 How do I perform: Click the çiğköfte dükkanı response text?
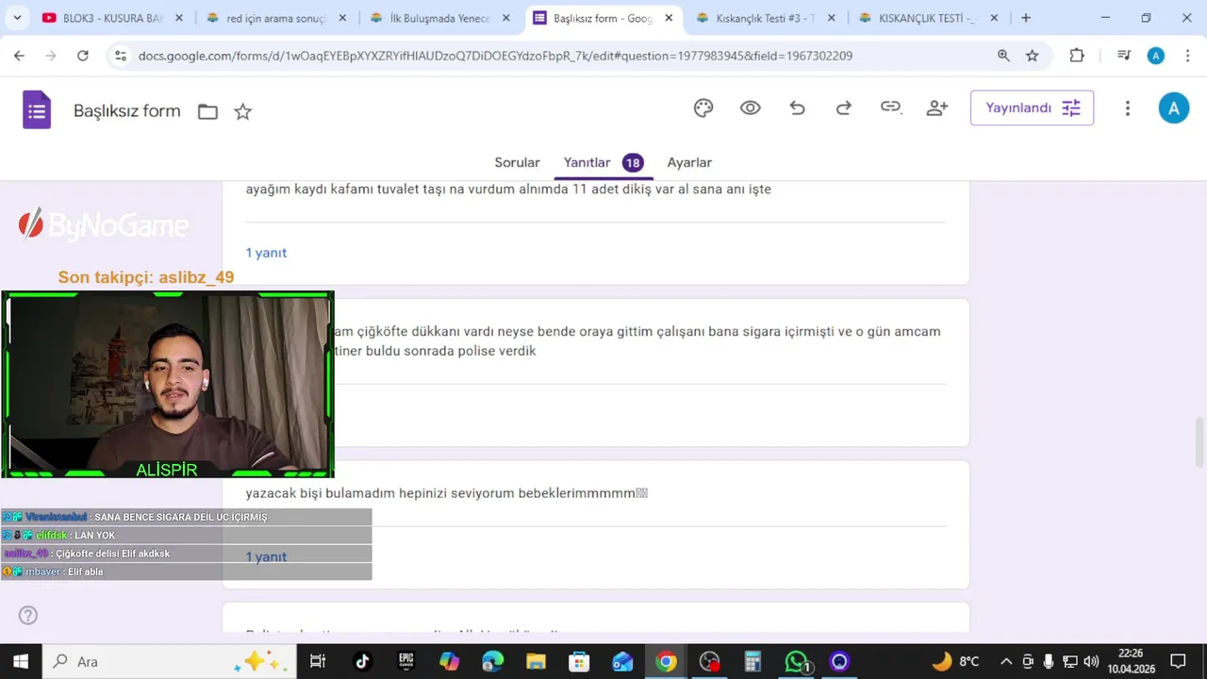[637, 340]
